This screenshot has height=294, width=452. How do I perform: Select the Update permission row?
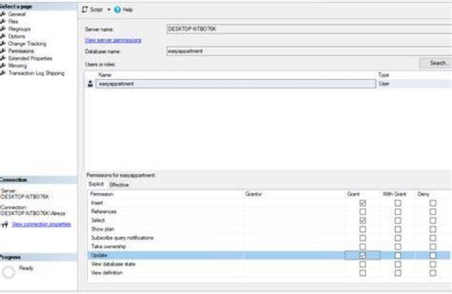pos(269,255)
